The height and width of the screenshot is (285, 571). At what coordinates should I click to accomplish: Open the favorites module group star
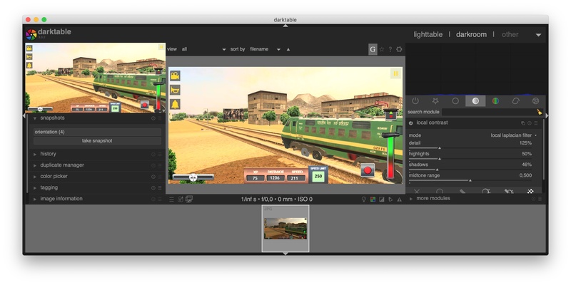coord(435,101)
